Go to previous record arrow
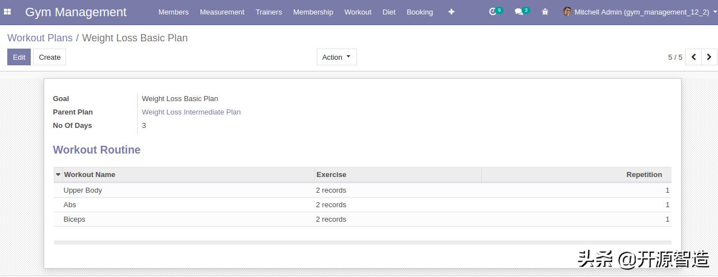 [693, 57]
